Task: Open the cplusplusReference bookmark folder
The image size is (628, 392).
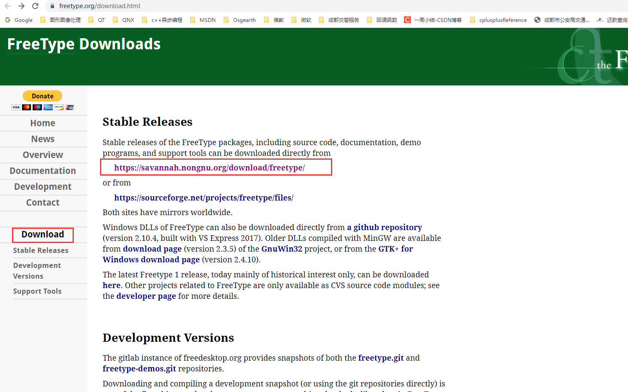Action: click(x=498, y=20)
